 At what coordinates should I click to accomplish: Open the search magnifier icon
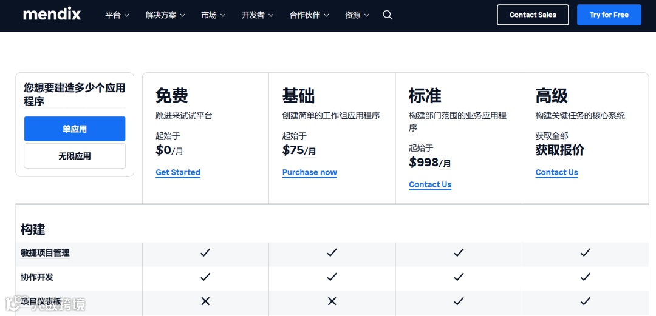(388, 15)
